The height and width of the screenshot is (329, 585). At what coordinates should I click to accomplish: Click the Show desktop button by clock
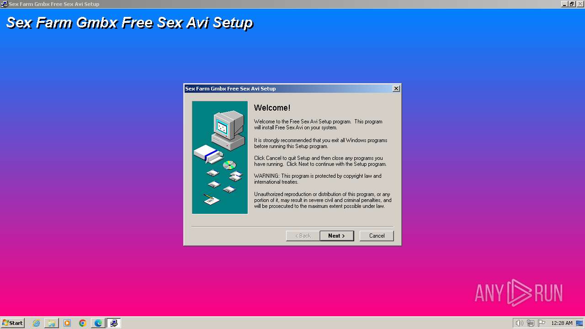point(580,323)
